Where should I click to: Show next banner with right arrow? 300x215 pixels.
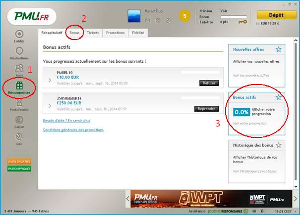(296, 199)
